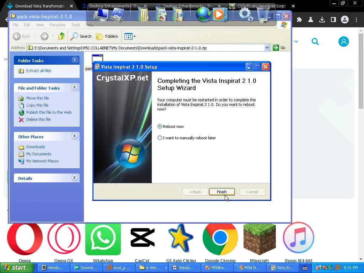364x273 pixels.
Task: Open Chrome three-dot menu
Action: (x=356, y=20)
